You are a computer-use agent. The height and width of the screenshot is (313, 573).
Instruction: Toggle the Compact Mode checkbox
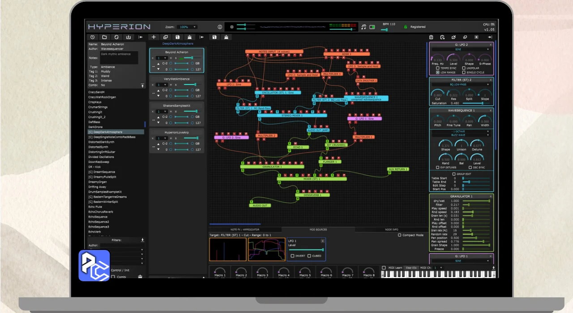(x=400, y=235)
